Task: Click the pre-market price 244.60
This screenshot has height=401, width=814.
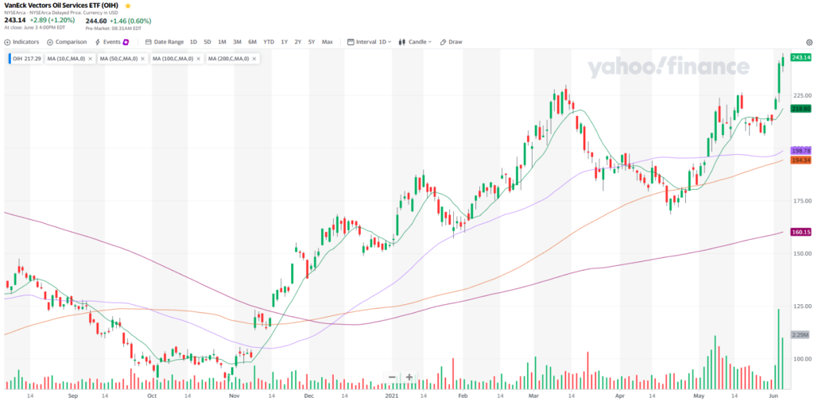Action: point(95,21)
